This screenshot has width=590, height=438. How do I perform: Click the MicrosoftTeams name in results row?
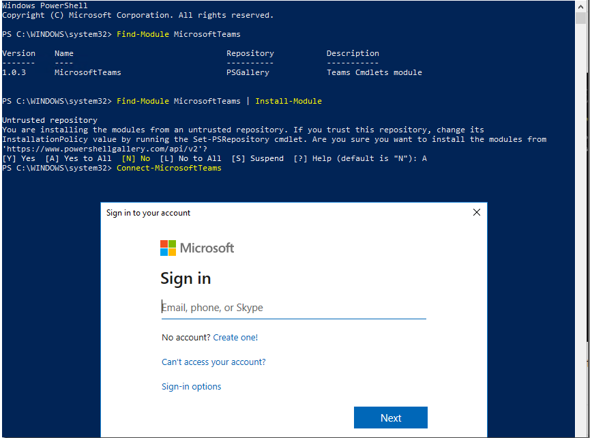point(88,72)
